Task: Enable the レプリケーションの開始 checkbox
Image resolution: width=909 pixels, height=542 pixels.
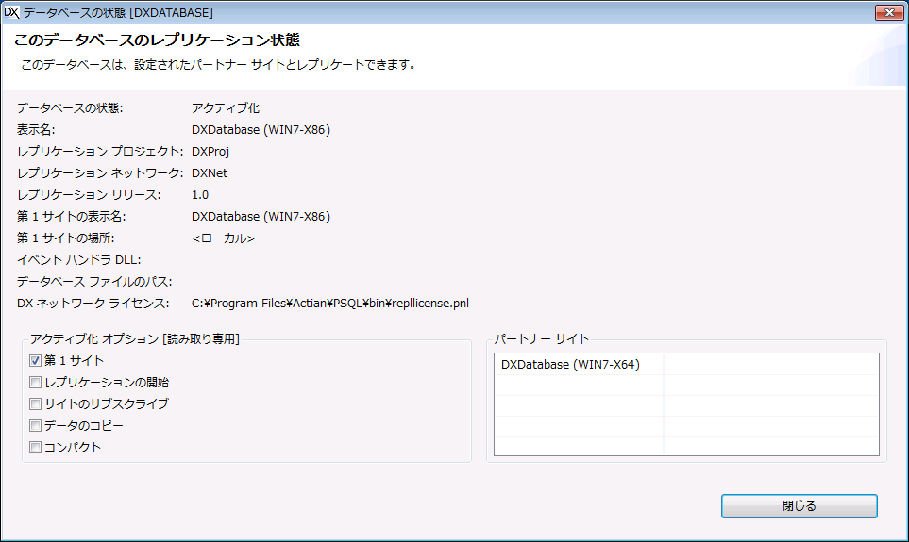Action: click(x=36, y=382)
